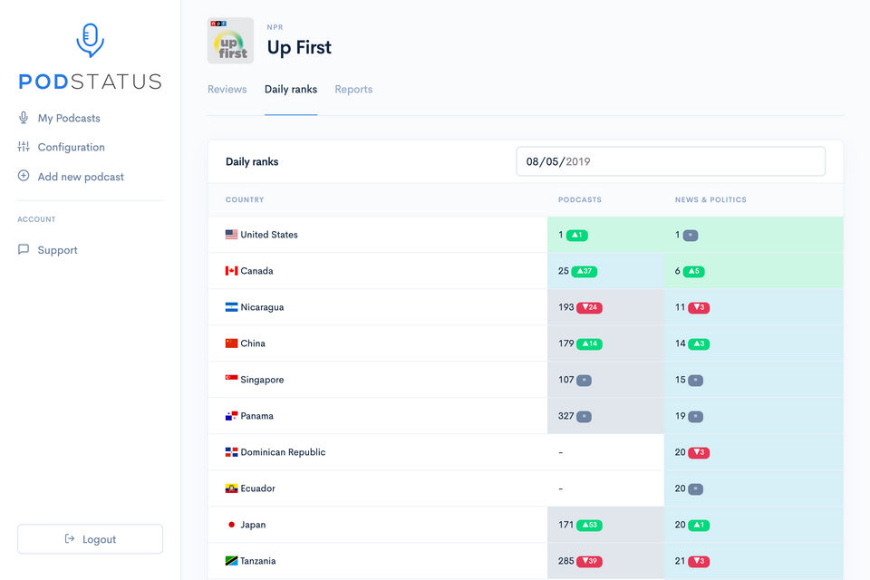This screenshot has width=870, height=580.
Task: Click the Canada flag icon
Action: point(231,271)
